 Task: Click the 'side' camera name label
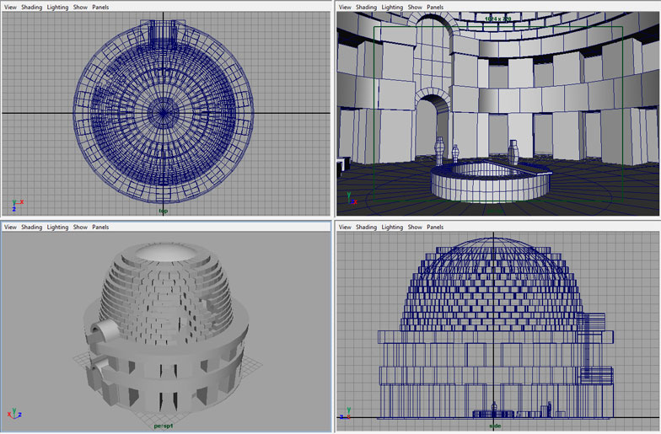[495, 426]
